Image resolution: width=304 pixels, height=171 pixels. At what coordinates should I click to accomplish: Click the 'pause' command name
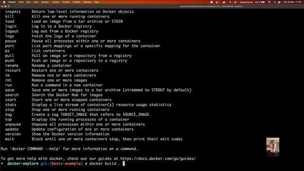coord(10,41)
